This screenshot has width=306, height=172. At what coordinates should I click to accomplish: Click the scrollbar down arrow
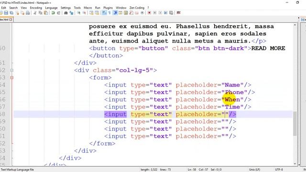pyautogui.click(x=295, y=164)
